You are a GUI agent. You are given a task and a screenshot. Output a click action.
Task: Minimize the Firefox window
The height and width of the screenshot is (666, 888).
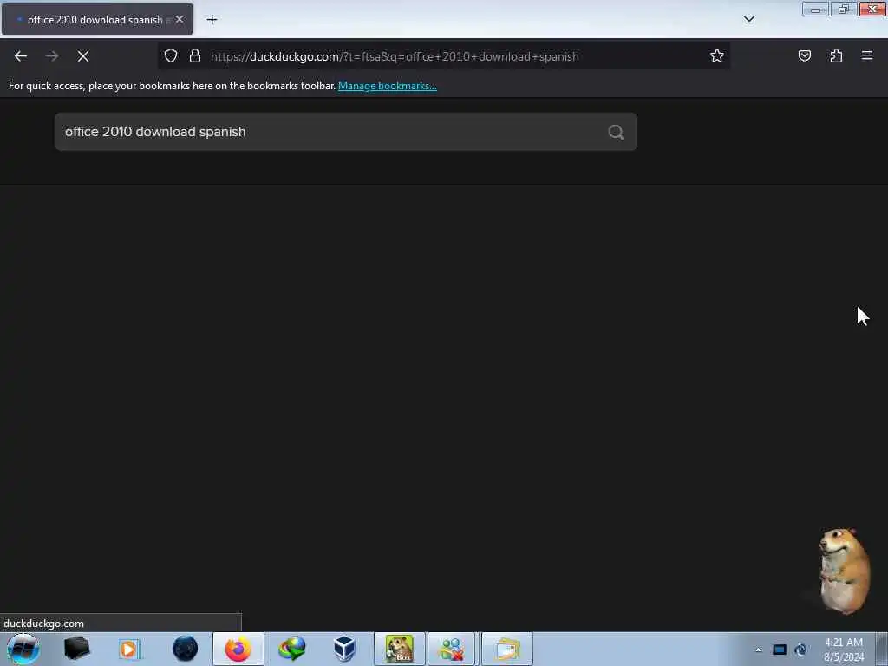click(x=815, y=10)
